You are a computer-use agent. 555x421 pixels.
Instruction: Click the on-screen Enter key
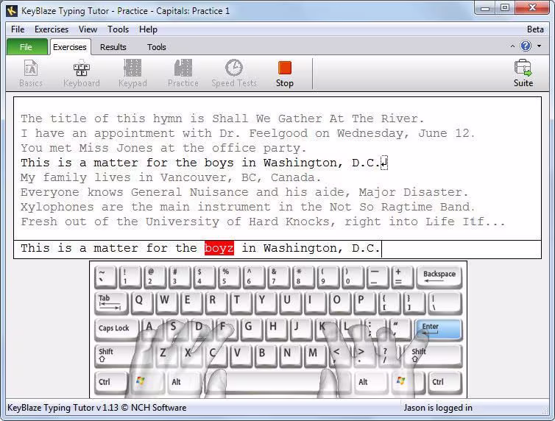point(439,330)
